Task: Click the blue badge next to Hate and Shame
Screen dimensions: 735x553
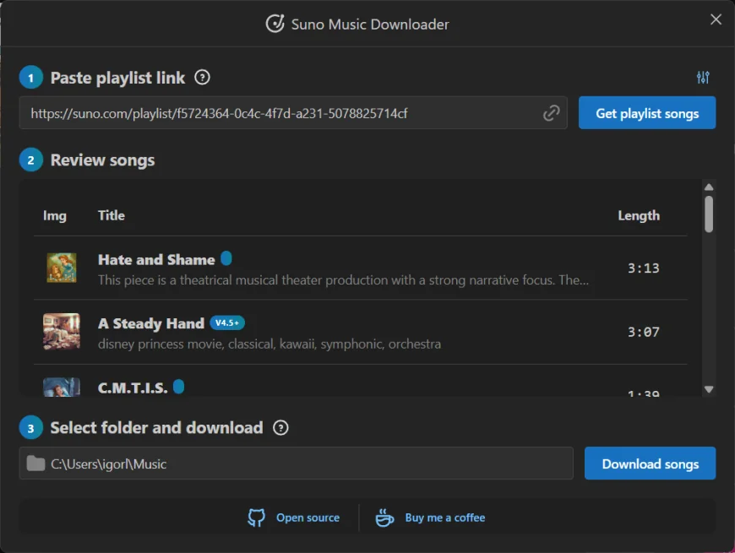Action: pos(226,258)
